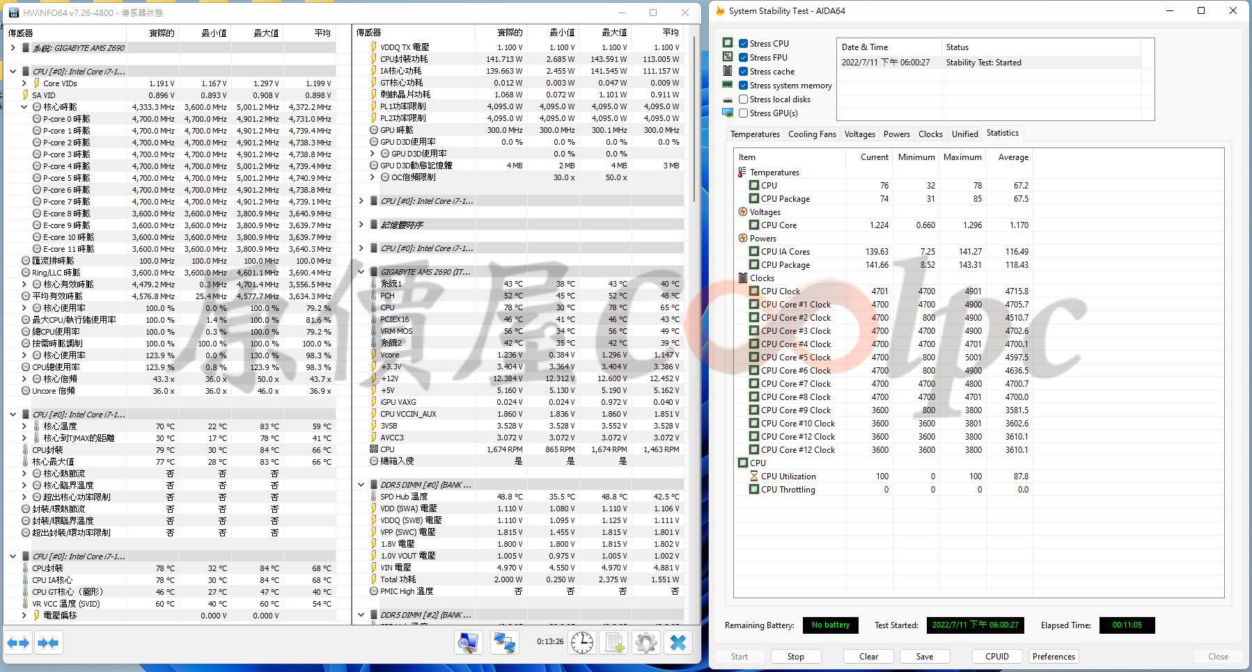The image size is (1252, 672).
Task: Click the collapse columns arrows icon
Action: pos(48,643)
